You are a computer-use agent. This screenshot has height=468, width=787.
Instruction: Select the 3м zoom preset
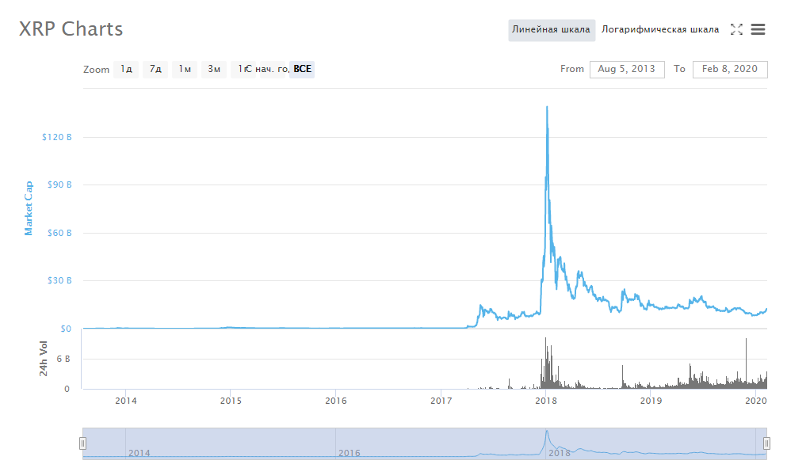pos(213,69)
